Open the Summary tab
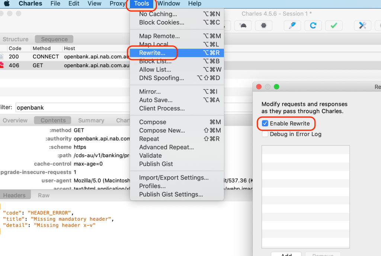Viewport: 381px width, 256px height. click(x=91, y=120)
